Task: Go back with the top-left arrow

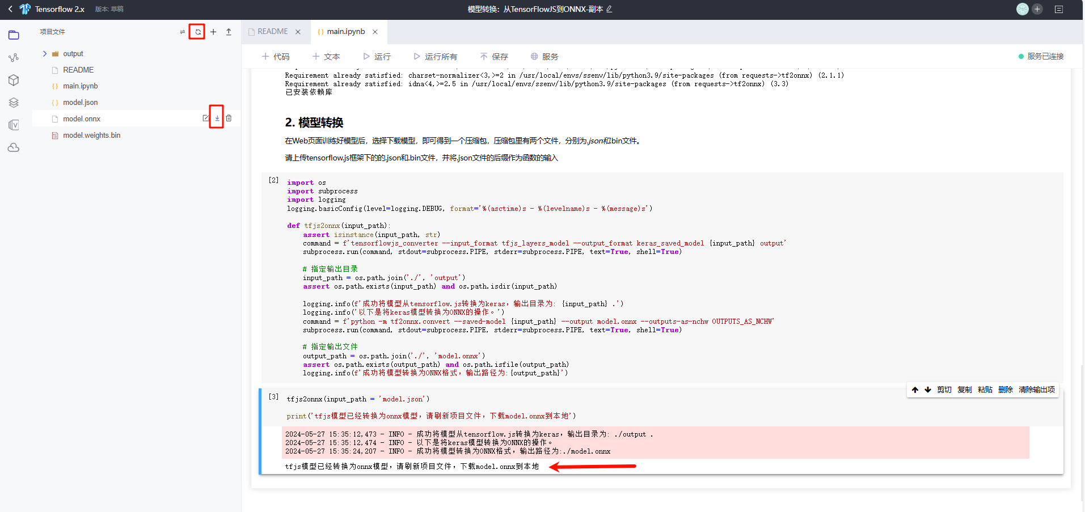Action: click(10, 9)
